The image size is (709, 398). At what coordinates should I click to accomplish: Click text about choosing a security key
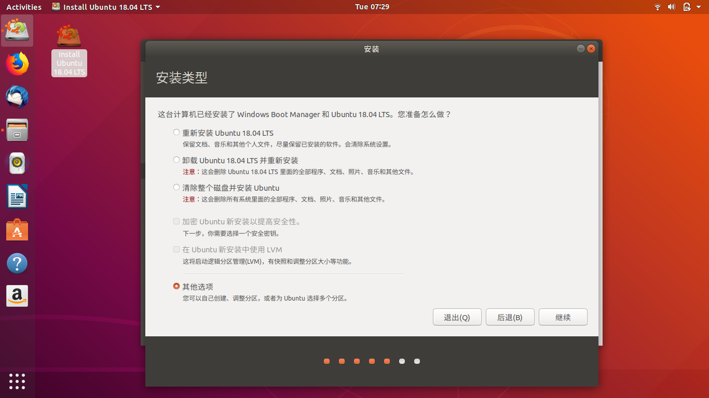tap(231, 234)
